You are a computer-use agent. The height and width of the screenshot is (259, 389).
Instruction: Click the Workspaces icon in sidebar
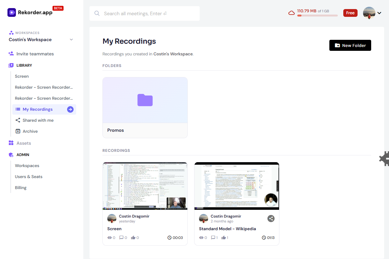pos(11,33)
